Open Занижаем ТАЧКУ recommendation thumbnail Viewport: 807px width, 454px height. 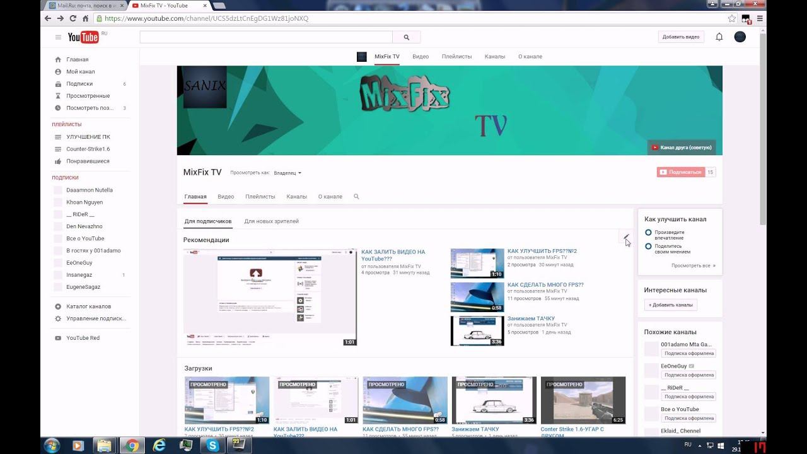tap(477, 331)
